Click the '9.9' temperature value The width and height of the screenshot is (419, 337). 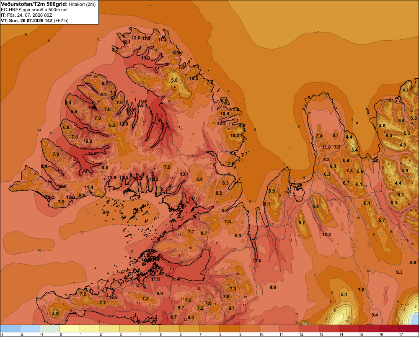click(x=160, y=293)
